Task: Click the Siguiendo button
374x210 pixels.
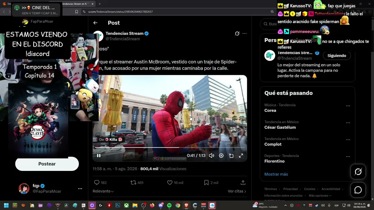Action: (337, 55)
